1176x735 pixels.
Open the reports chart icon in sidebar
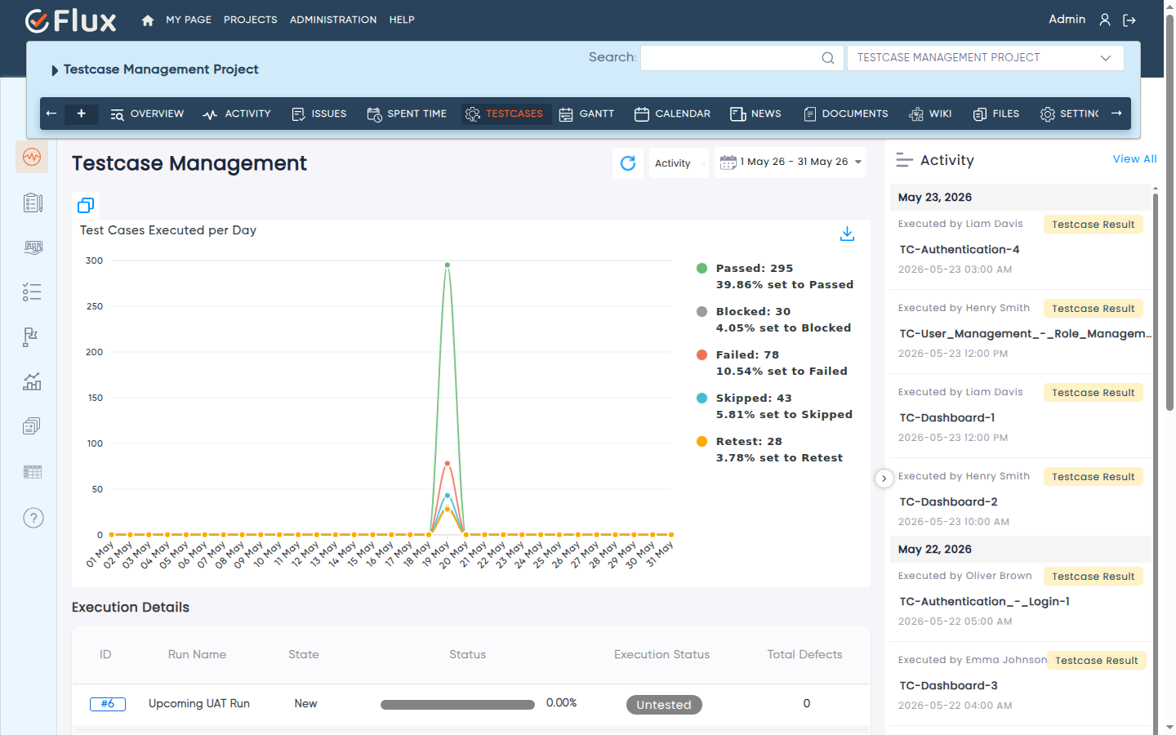(x=32, y=381)
